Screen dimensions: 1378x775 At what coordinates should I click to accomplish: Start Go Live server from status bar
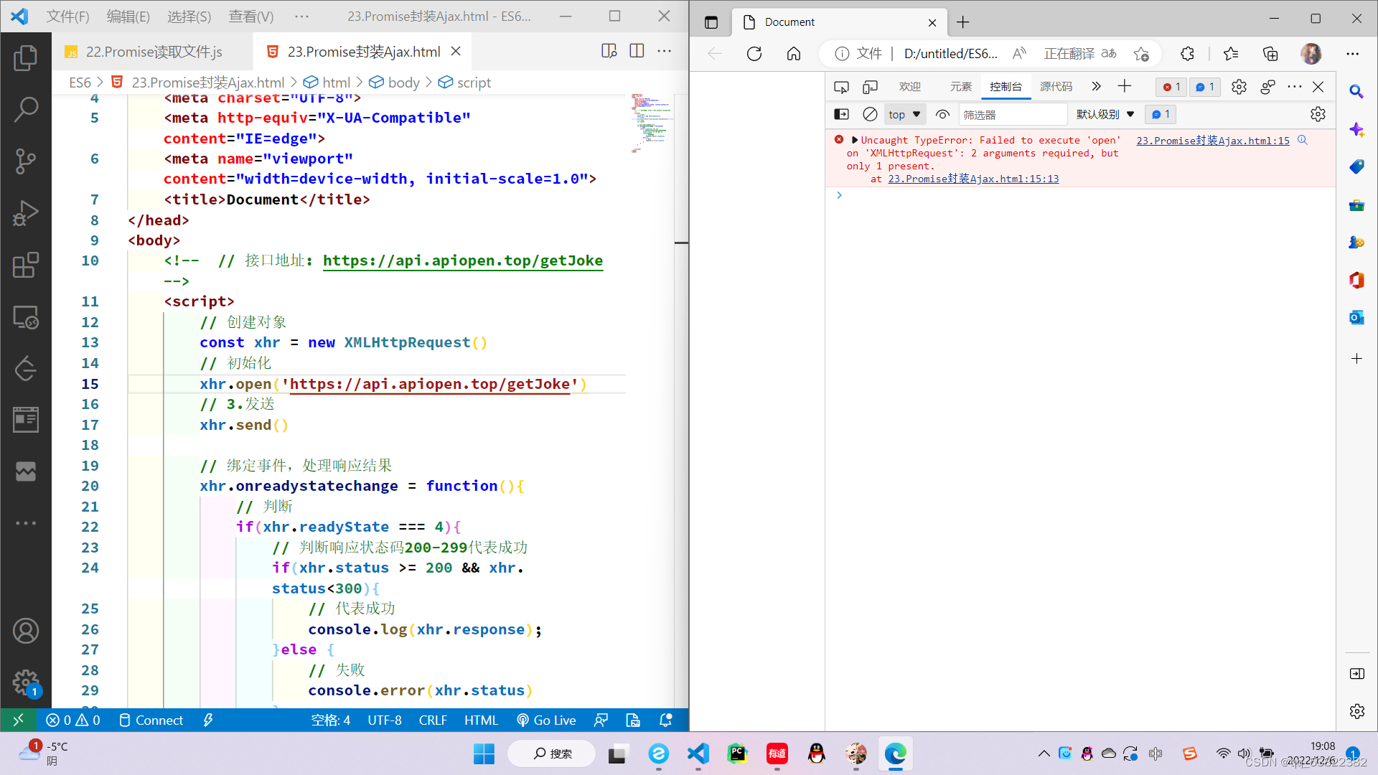tap(546, 720)
